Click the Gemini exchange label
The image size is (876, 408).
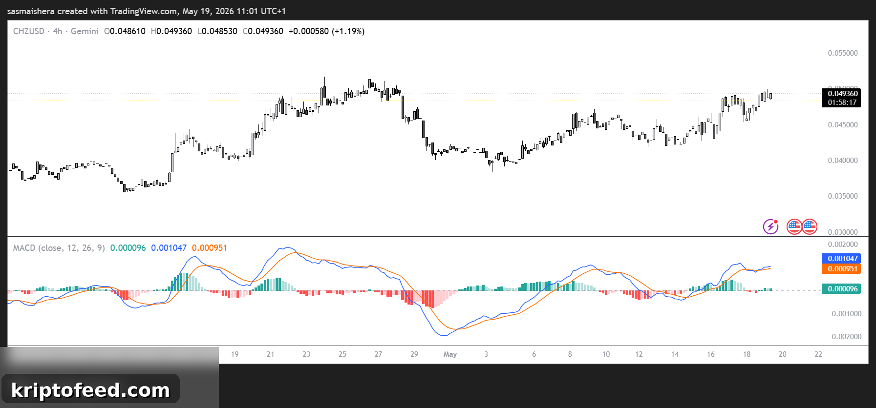pyautogui.click(x=85, y=31)
